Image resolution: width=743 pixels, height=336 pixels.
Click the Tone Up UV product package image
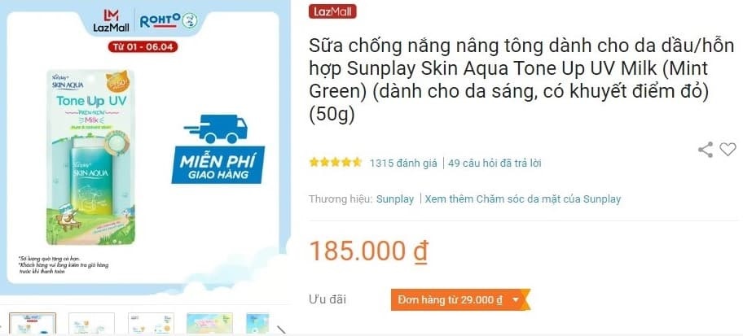point(90,157)
